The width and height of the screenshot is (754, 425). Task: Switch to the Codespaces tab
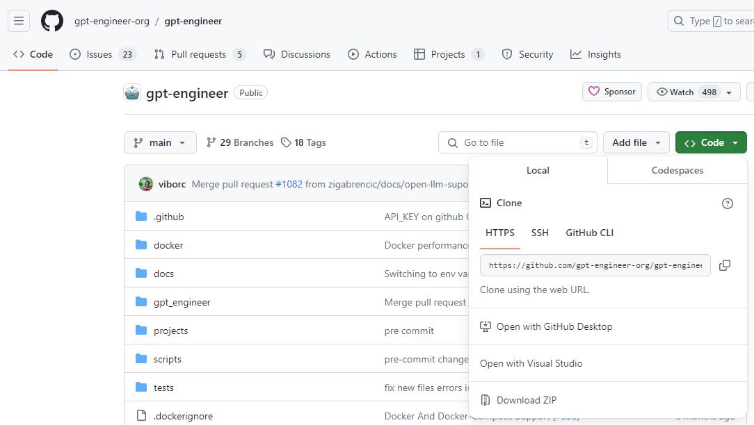point(677,170)
